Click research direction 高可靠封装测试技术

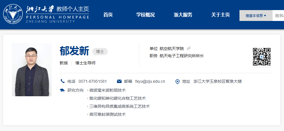(108, 114)
